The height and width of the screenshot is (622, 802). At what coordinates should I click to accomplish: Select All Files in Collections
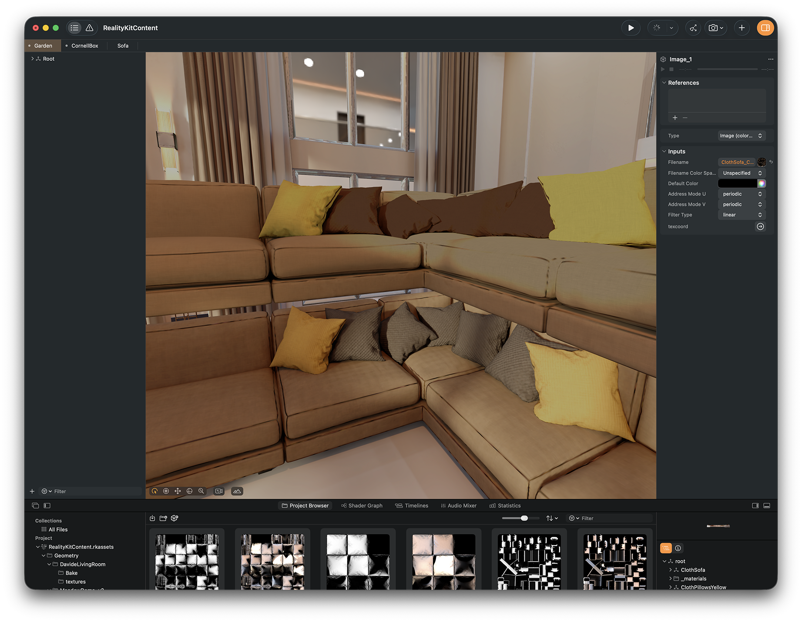click(58, 529)
